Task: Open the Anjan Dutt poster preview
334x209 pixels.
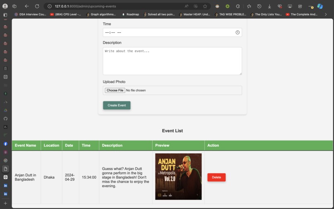Action: (x=178, y=177)
